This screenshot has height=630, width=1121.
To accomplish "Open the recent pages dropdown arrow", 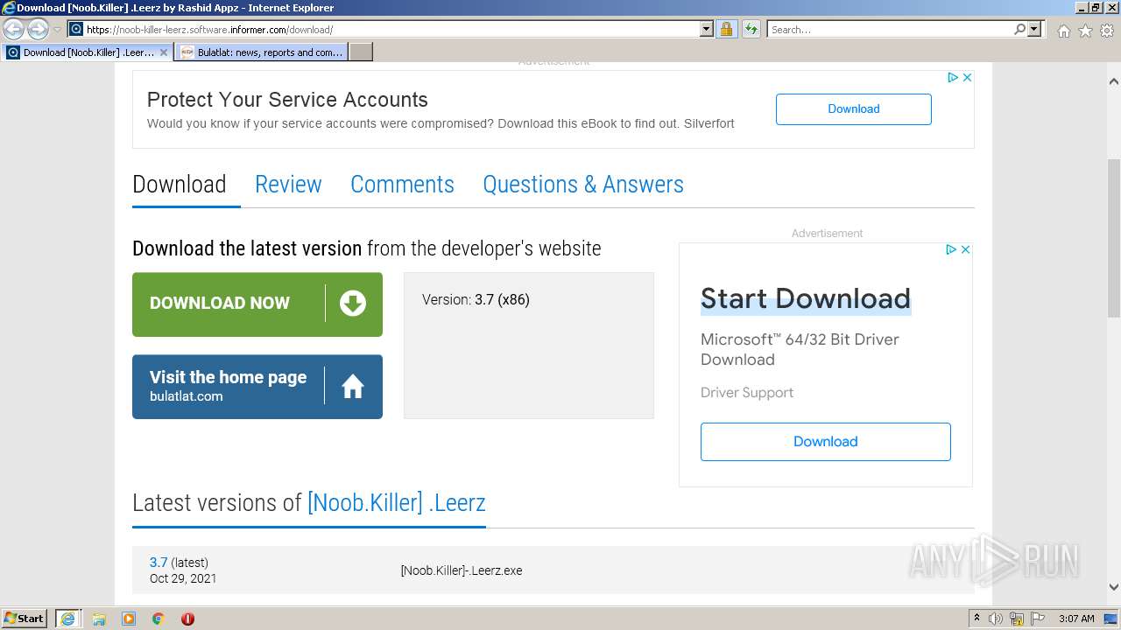I will pyautogui.click(x=57, y=30).
